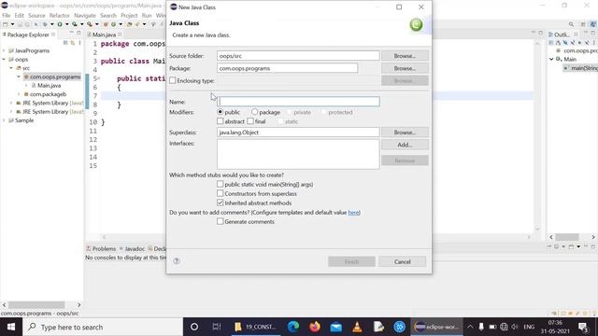Click the help question mark icon in dialog
This screenshot has width=598, height=336.
[177, 261]
